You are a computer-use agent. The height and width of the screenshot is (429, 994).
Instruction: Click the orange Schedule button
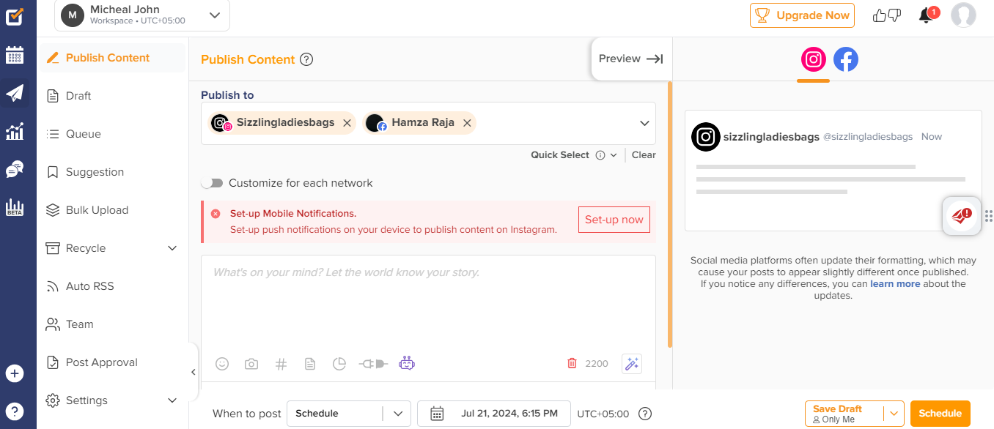tap(940, 413)
